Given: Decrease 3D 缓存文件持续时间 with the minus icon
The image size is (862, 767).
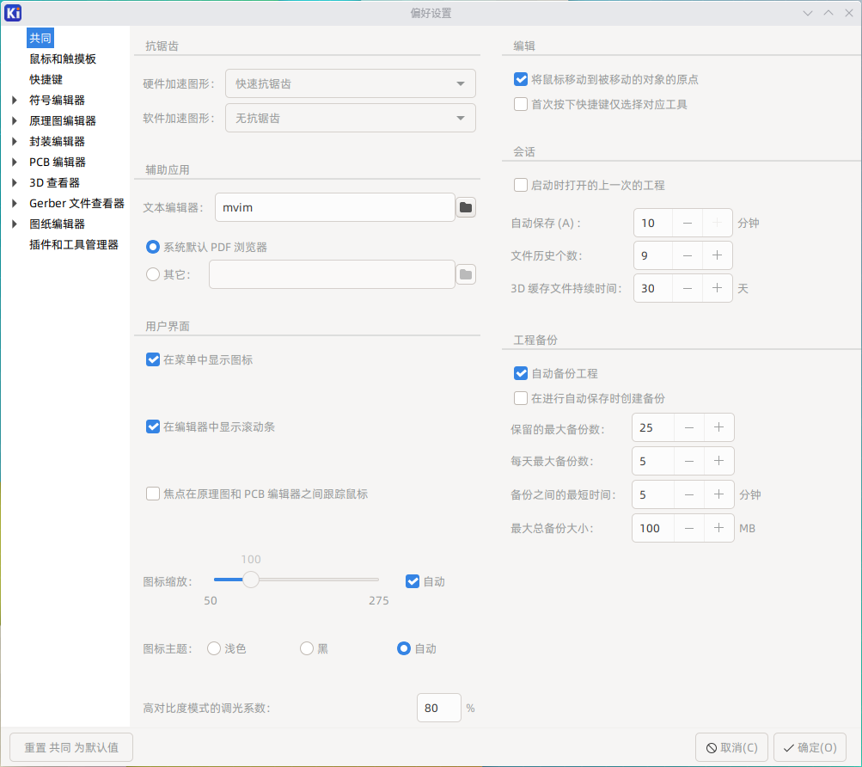Looking at the screenshot, I should pos(687,288).
